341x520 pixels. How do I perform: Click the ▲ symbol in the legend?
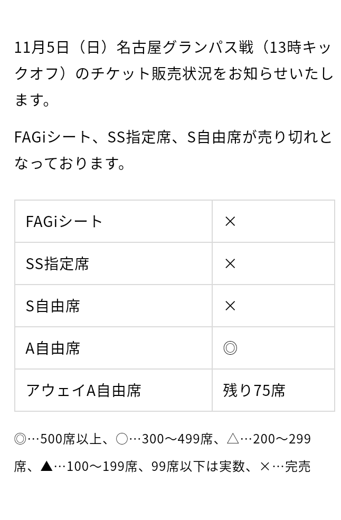(x=46, y=467)
